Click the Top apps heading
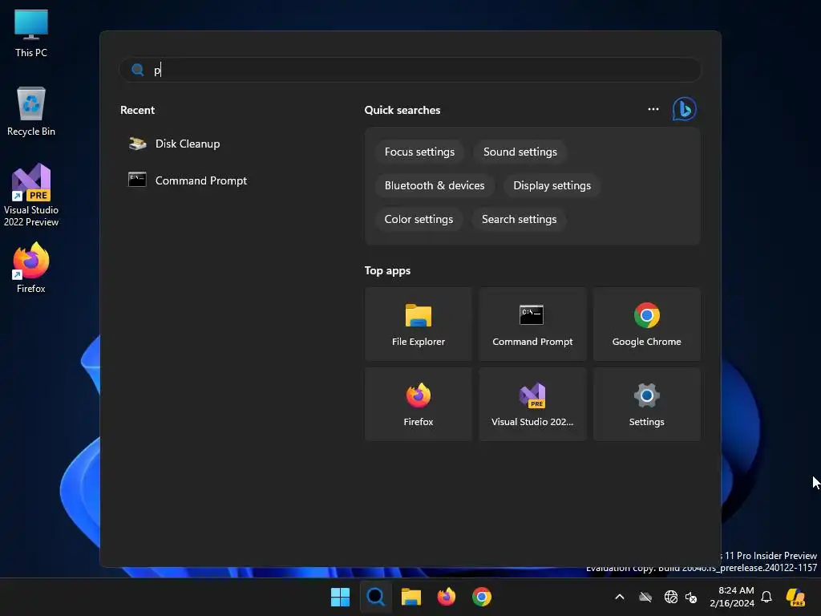The image size is (821, 616). 387,271
